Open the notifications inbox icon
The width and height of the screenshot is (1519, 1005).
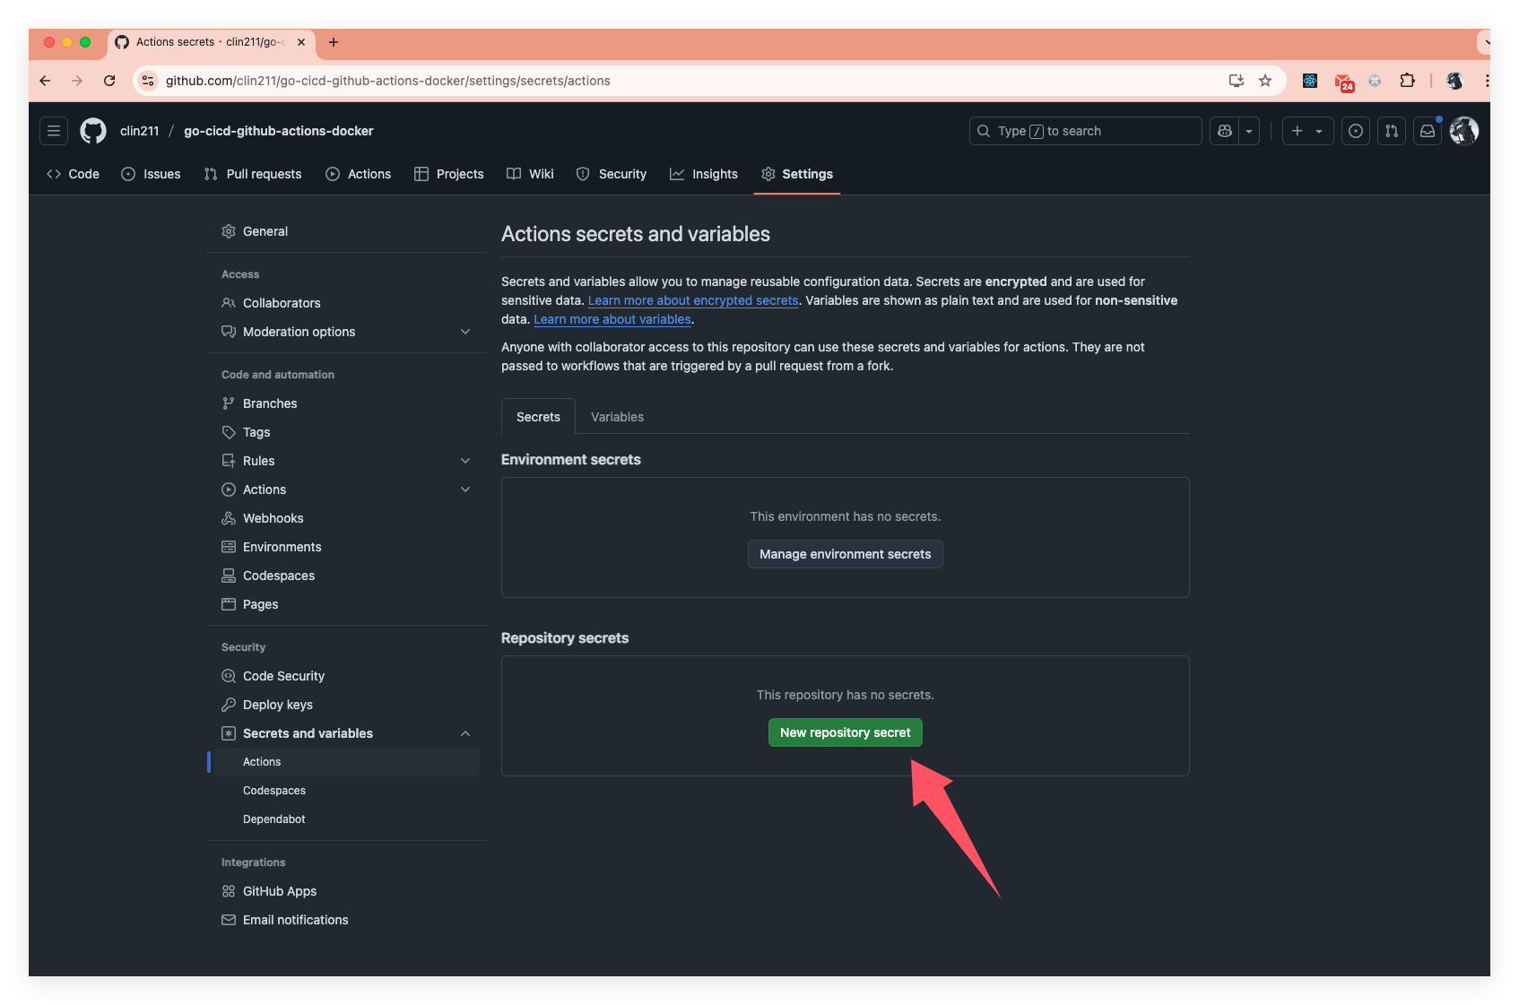point(1428,131)
